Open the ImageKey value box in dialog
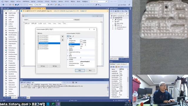 tap(87, 42)
